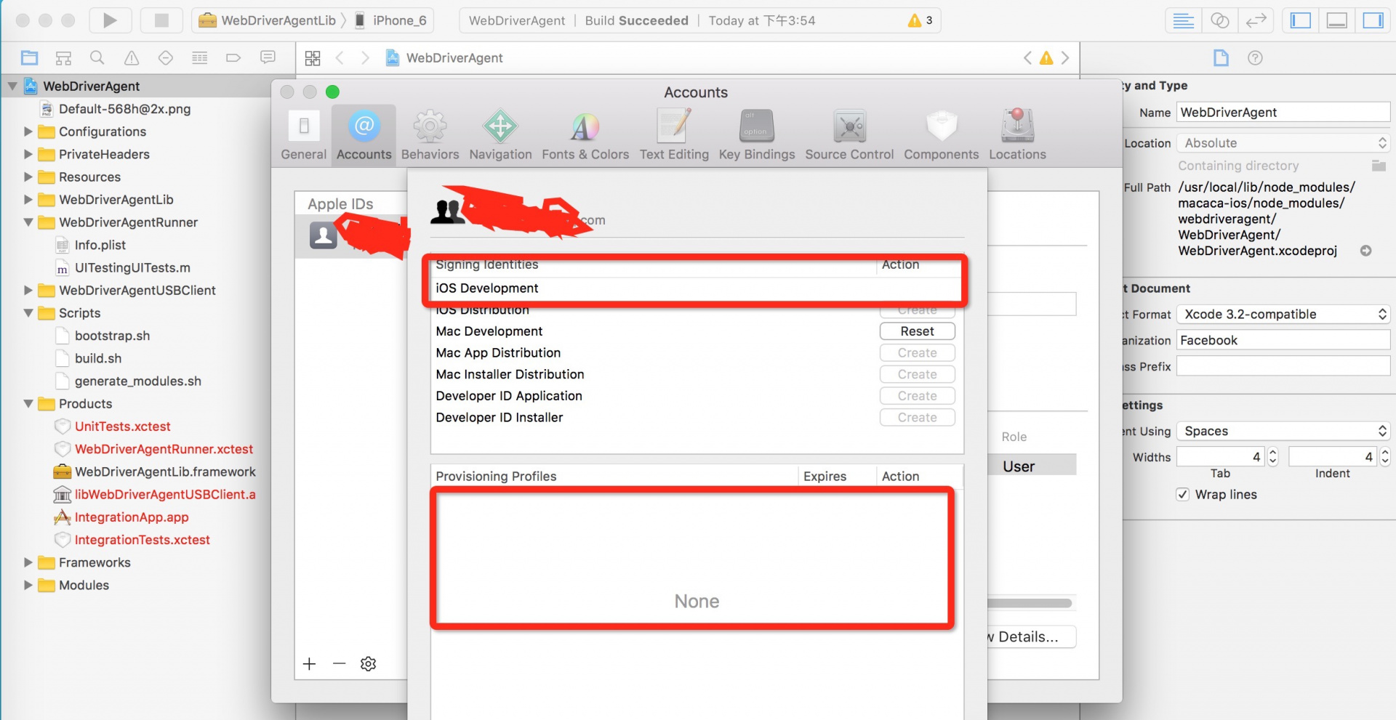
Task: Open the Debug navigator icon
Action: point(200,57)
